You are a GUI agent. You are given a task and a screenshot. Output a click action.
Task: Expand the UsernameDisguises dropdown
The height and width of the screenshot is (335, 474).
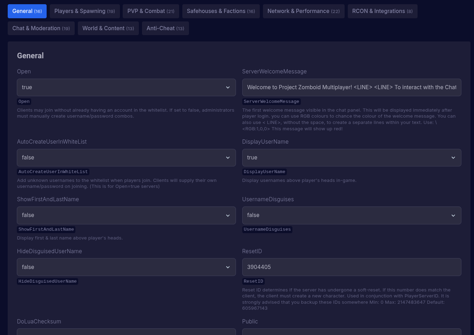352,215
